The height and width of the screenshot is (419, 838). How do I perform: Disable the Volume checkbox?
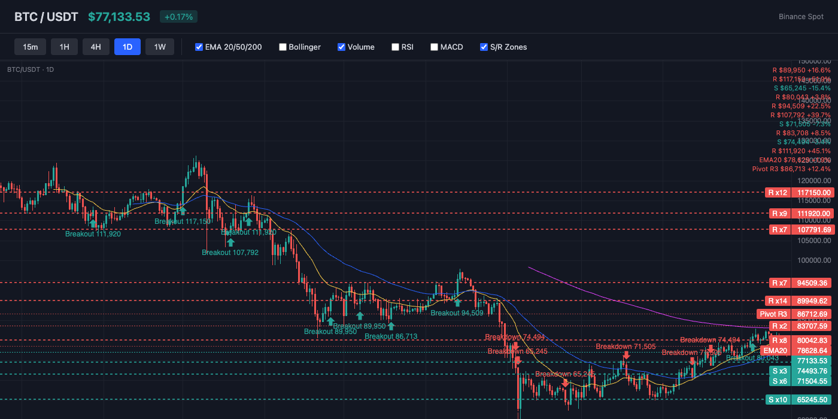[x=341, y=47]
